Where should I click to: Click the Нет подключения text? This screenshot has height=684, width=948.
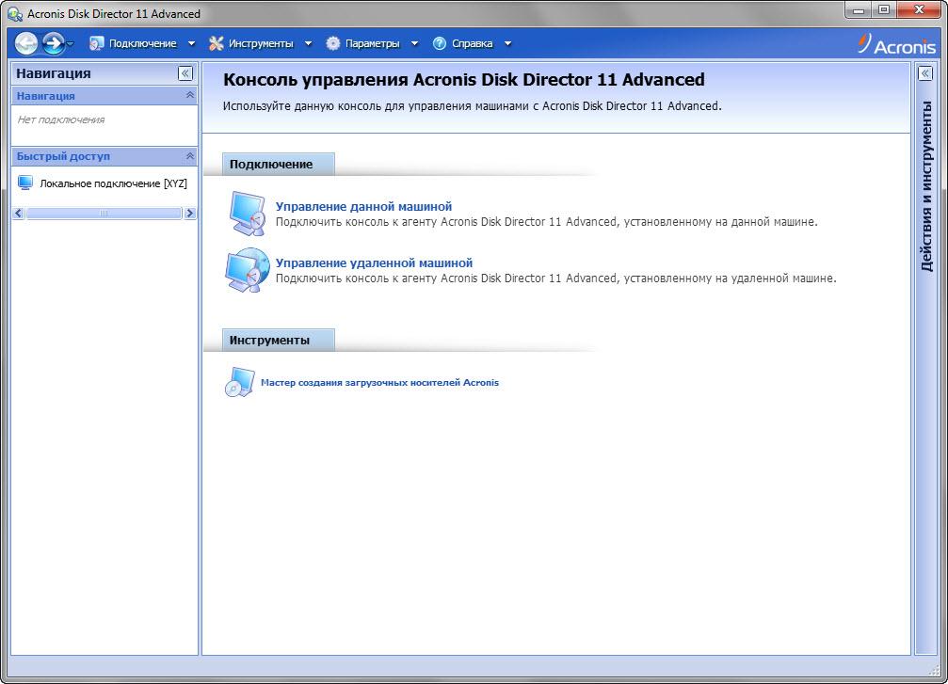pos(61,119)
